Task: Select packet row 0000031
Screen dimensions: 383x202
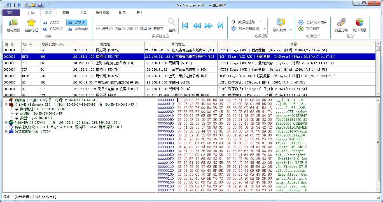Action: (x=189, y=50)
